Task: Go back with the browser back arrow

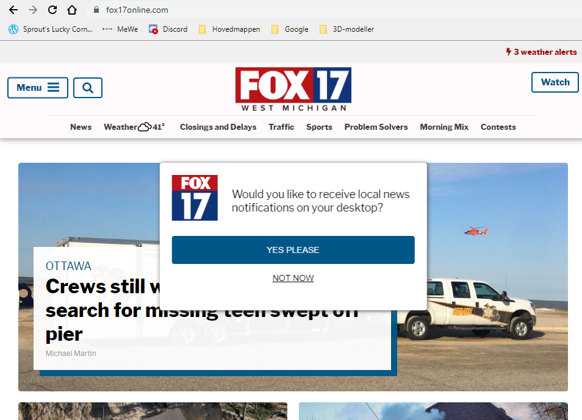Action: [13, 10]
